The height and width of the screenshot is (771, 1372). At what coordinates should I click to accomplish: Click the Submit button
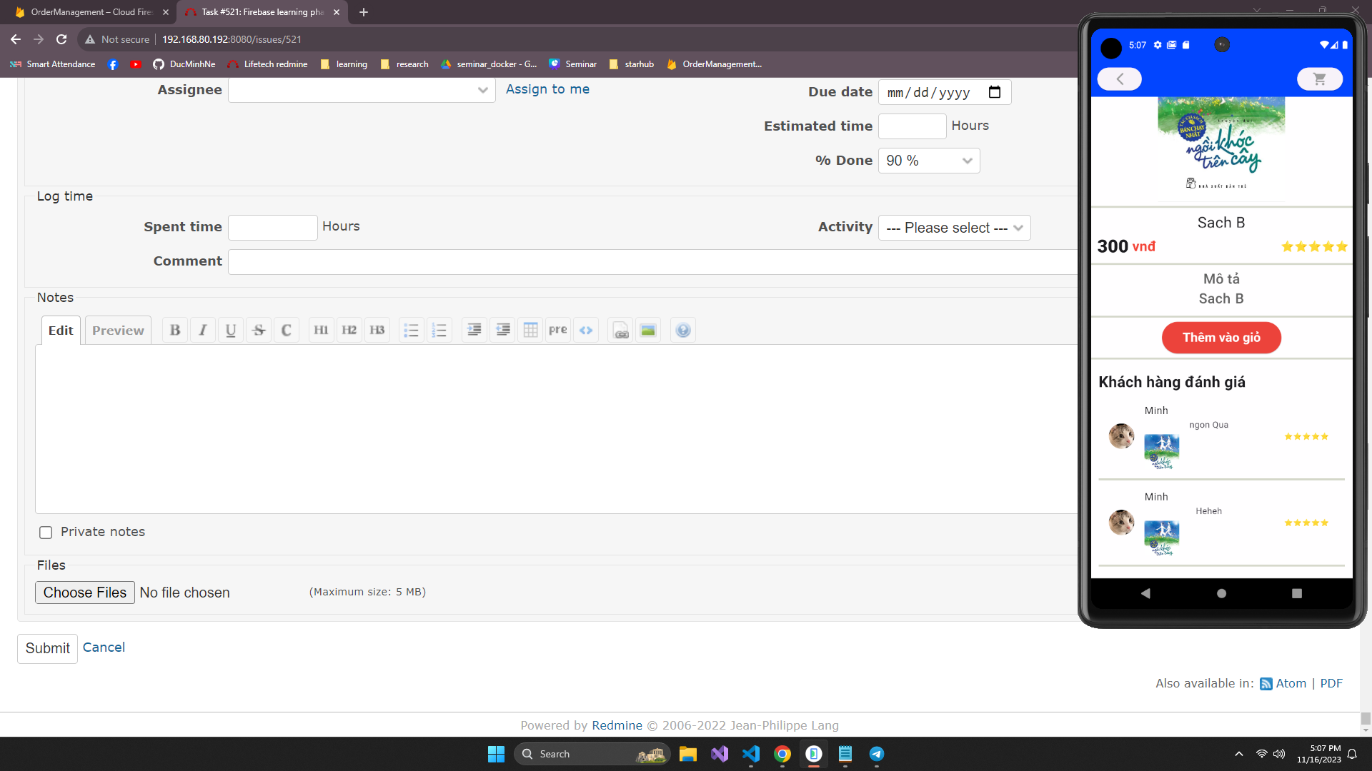tap(47, 648)
